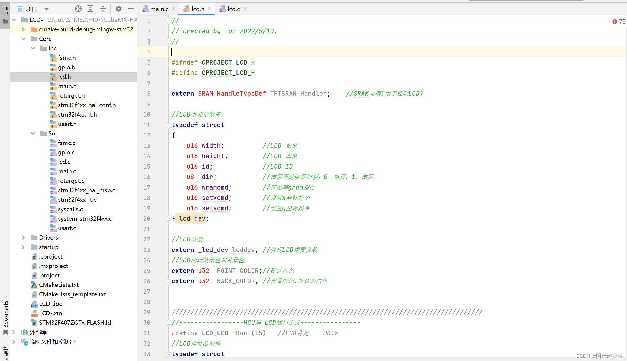The width and height of the screenshot is (627, 361).
Task: Switch to the main.c tab
Action: coord(159,9)
